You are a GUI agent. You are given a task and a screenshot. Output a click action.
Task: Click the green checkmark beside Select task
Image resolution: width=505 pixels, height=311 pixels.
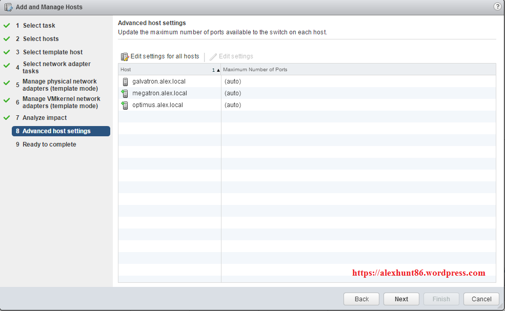[7, 25]
